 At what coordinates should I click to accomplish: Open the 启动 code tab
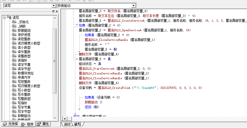[x=67, y=124]
